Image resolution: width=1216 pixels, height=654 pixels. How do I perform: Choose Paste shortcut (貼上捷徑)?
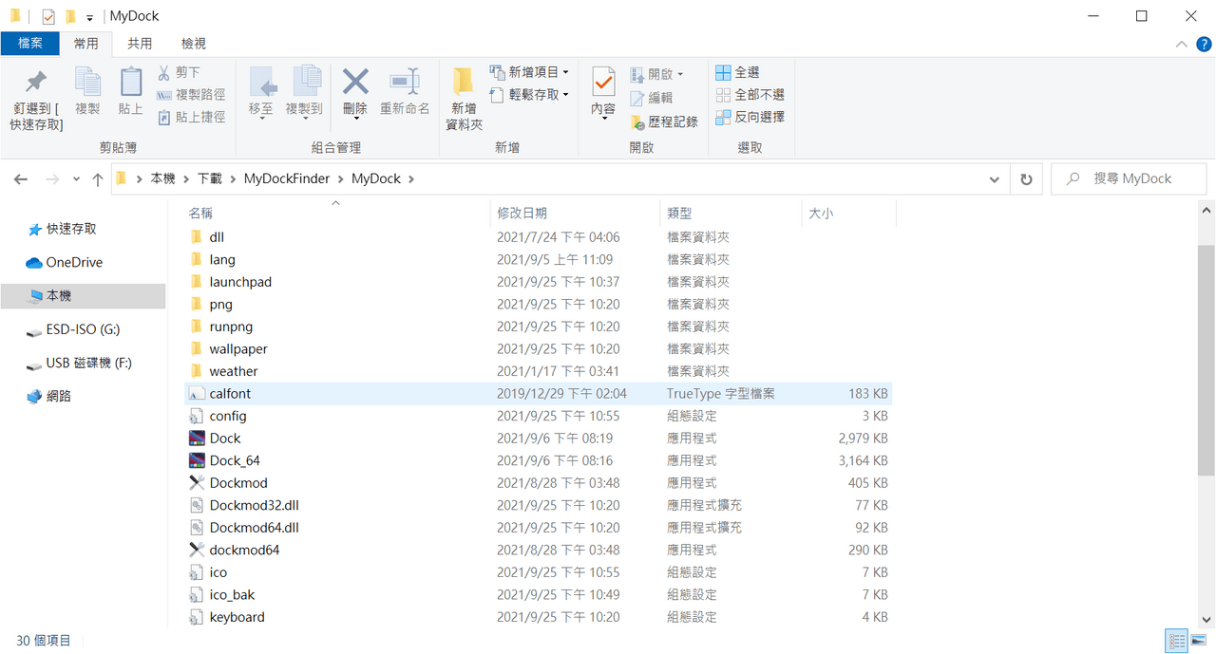click(x=191, y=117)
